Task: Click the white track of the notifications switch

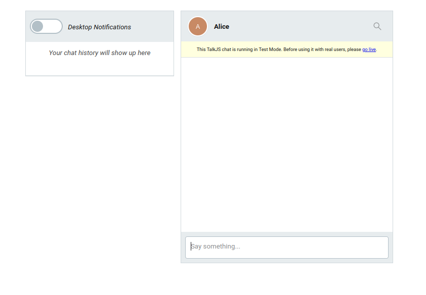Action: 53,26
